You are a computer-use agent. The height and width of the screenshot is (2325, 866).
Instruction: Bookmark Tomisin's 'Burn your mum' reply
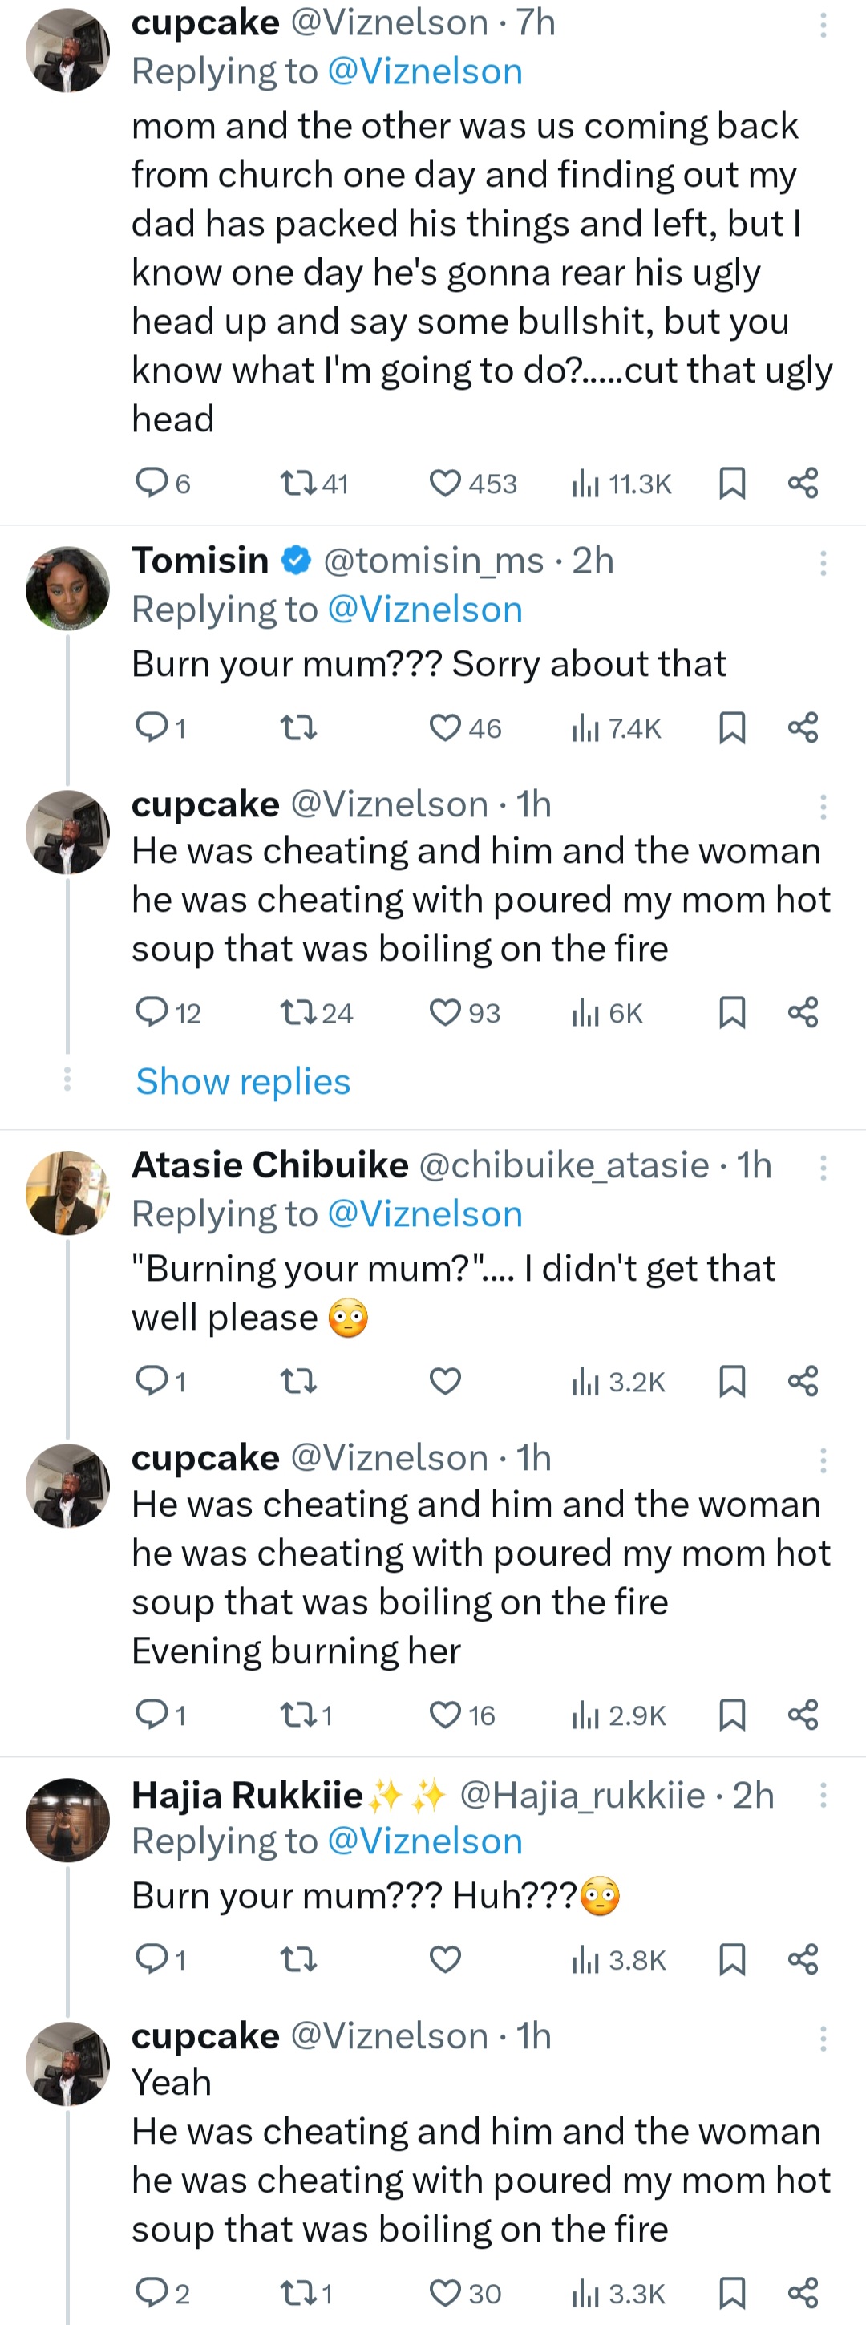pos(731,727)
